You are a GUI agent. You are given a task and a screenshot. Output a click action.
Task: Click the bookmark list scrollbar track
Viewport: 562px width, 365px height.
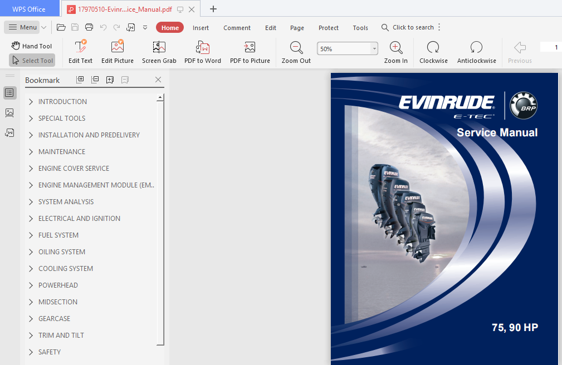coord(160,223)
